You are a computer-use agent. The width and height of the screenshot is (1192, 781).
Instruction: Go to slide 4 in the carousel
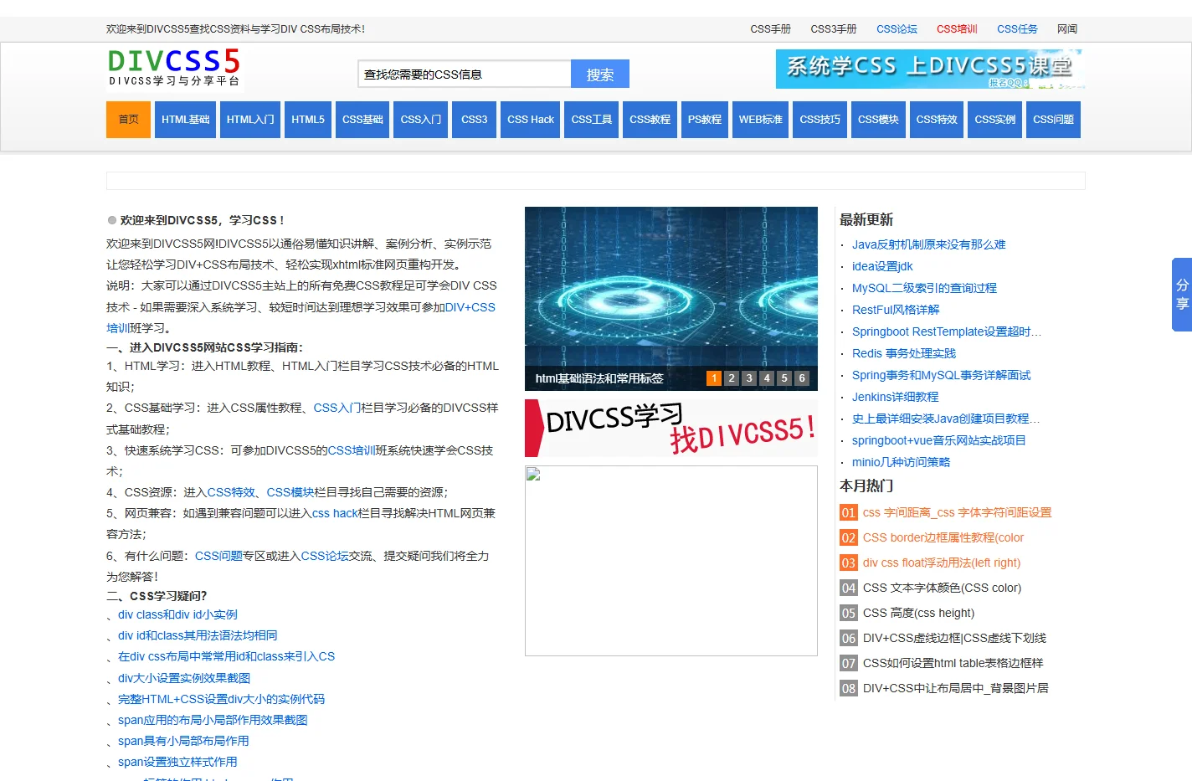click(767, 378)
